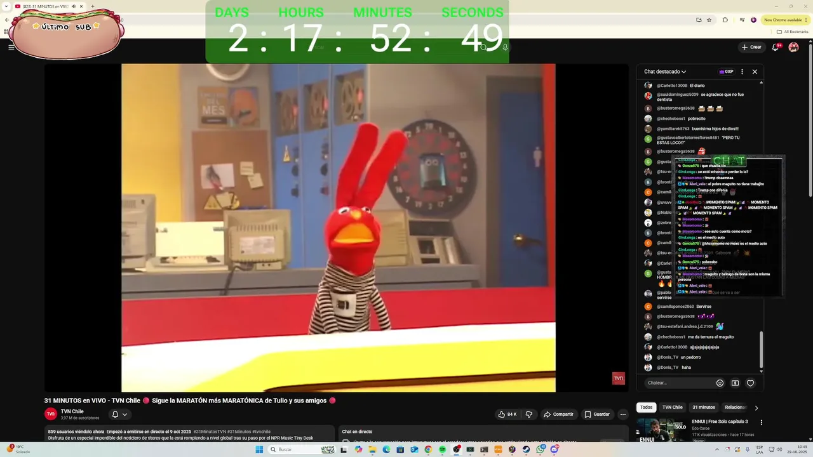
Task: Send a heart reaction in chat
Action: [750, 383]
